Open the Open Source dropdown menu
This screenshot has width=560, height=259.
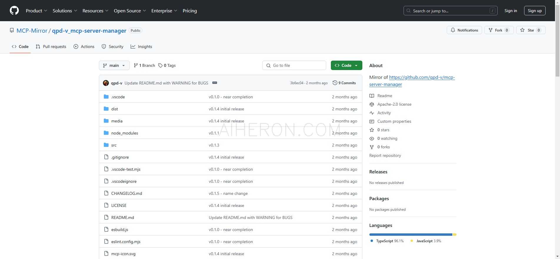[130, 11]
